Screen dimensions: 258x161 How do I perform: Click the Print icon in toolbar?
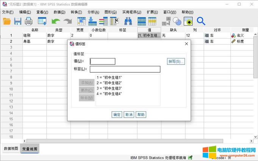(28, 21)
